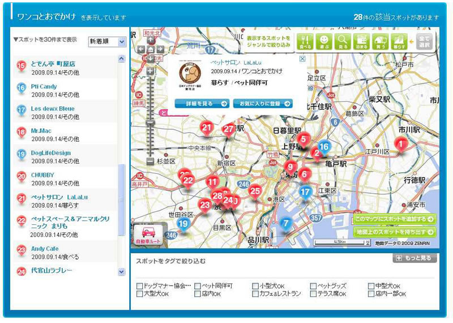Screen dimensions: 453x323
Task: Open Pti Candy list entry
Action: click(x=65, y=90)
